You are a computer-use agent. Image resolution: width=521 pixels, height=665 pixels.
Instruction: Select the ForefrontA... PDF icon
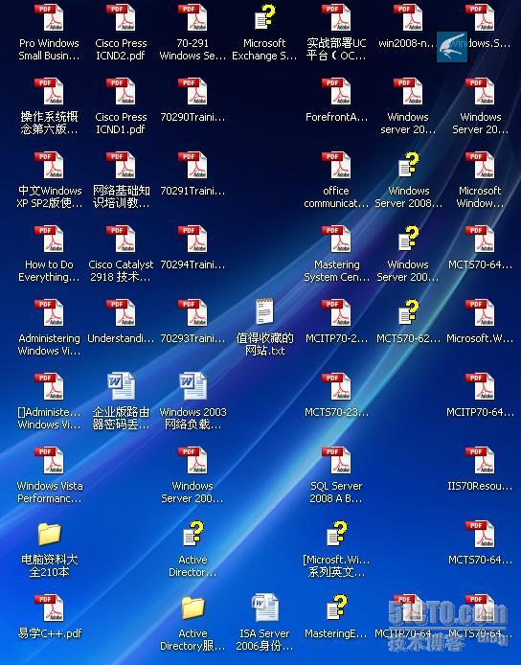(336, 92)
